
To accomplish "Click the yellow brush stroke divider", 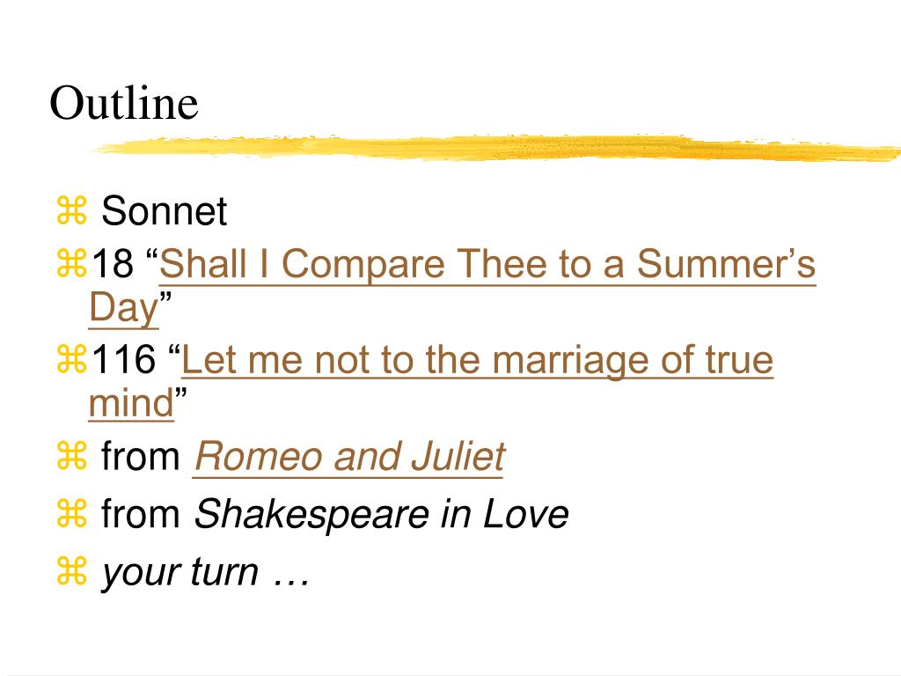I will [496, 148].
